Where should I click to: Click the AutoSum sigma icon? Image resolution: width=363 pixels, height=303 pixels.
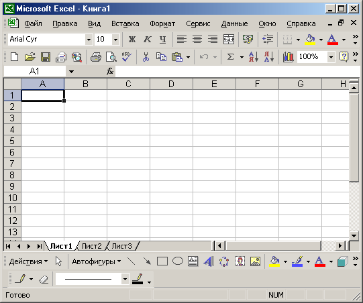tap(230, 57)
